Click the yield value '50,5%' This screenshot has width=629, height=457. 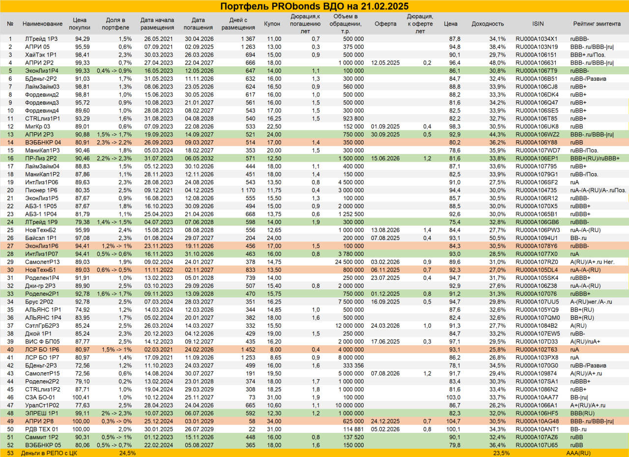tap(497, 238)
